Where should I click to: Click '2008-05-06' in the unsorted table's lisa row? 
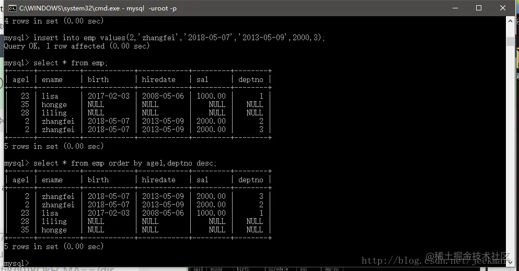[163, 96]
